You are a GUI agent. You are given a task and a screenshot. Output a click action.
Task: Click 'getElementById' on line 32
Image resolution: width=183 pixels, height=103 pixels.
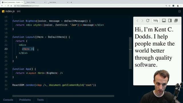coord(73,85)
